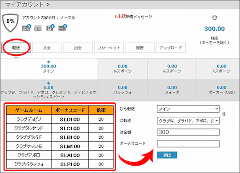This screenshot has width=240, height=173.
Task: Click bonus code SLC100
Action: (x=70, y=128)
